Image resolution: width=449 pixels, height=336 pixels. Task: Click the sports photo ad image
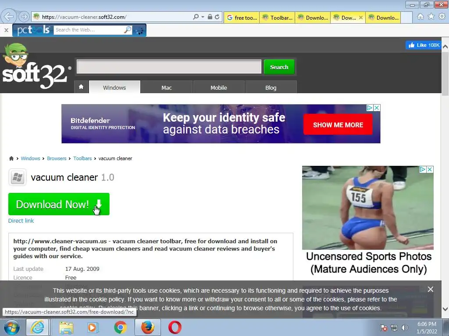tap(368, 208)
